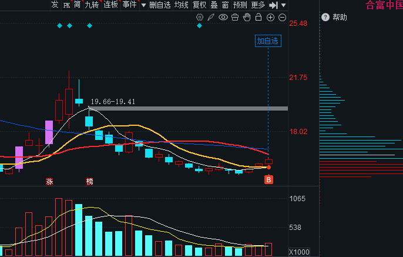Toggle the eye visibility icon
The image size is (403, 257).
[223, 17]
